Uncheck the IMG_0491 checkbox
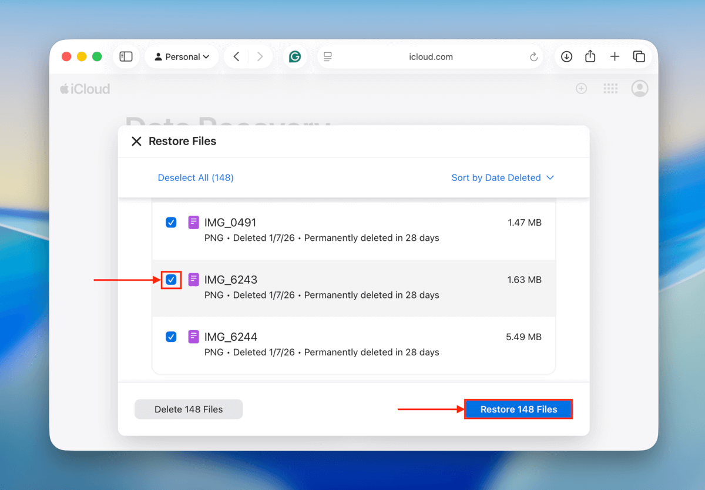This screenshot has width=705, height=490. click(171, 223)
